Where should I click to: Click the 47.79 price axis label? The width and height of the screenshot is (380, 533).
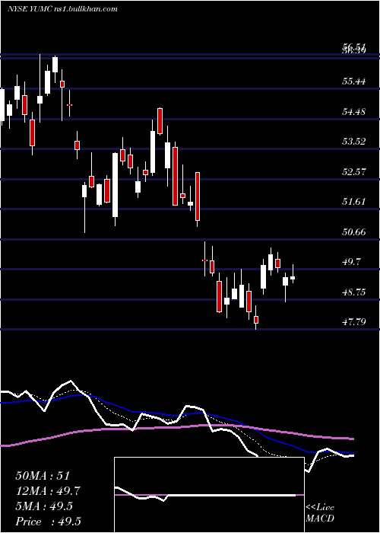point(354,321)
